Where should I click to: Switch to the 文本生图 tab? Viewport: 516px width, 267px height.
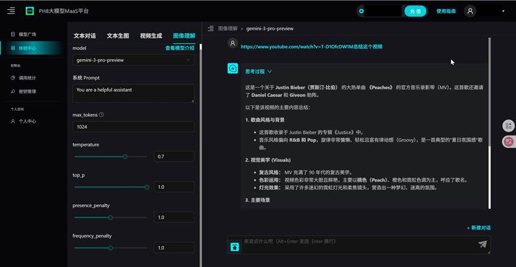point(118,36)
